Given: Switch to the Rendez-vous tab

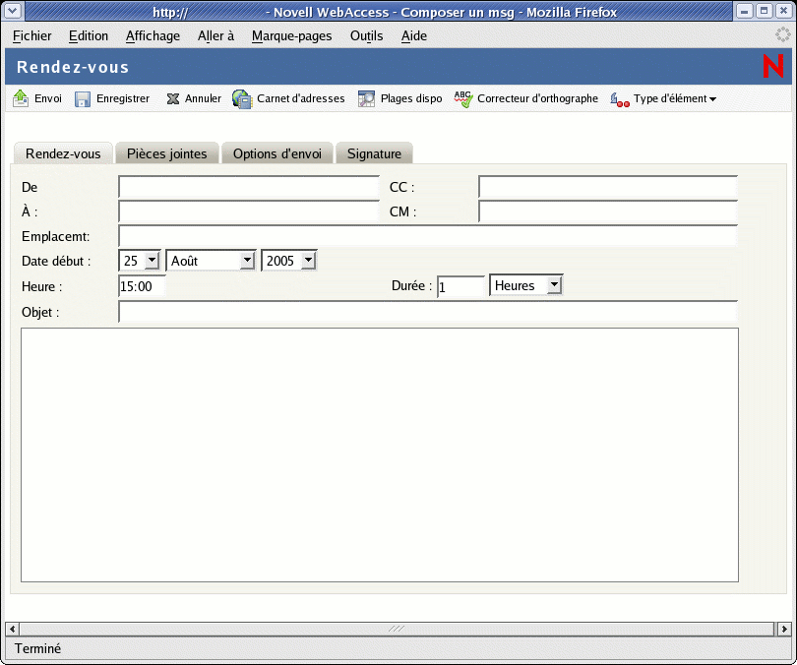Looking at the screenshot, I should click(x=63, y=153).
